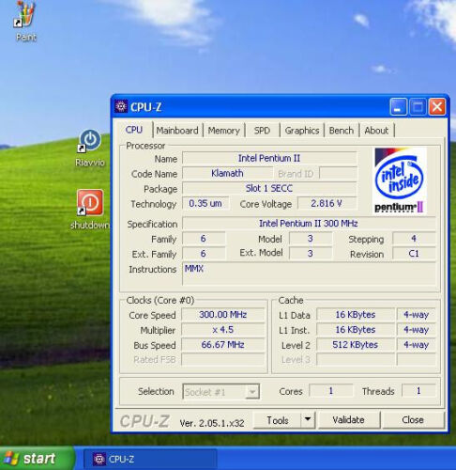
Task: Select the red shutdown desktop icon
Action: coord(90,202)
